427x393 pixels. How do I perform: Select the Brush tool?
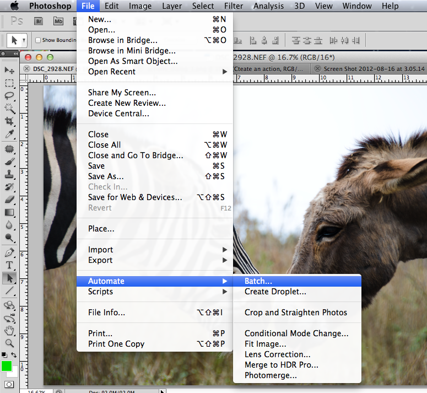(x=9, y=161)
